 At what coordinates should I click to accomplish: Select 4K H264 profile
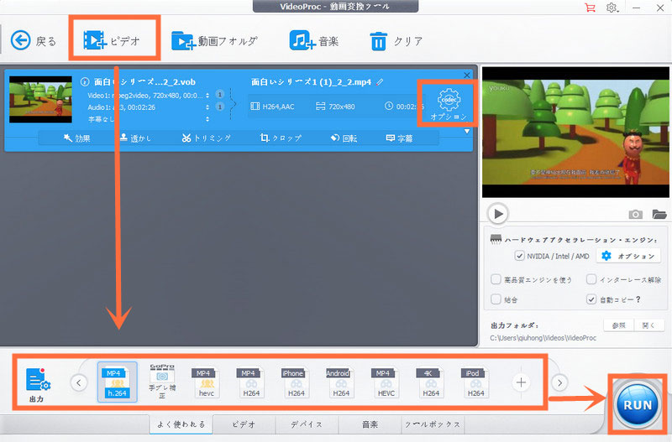coord(431,382)
